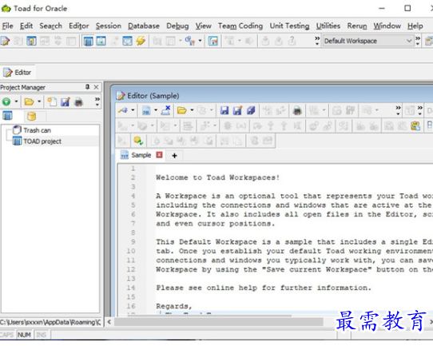
Task: Click the new project page icon in Project Manager
Action: 52,102
